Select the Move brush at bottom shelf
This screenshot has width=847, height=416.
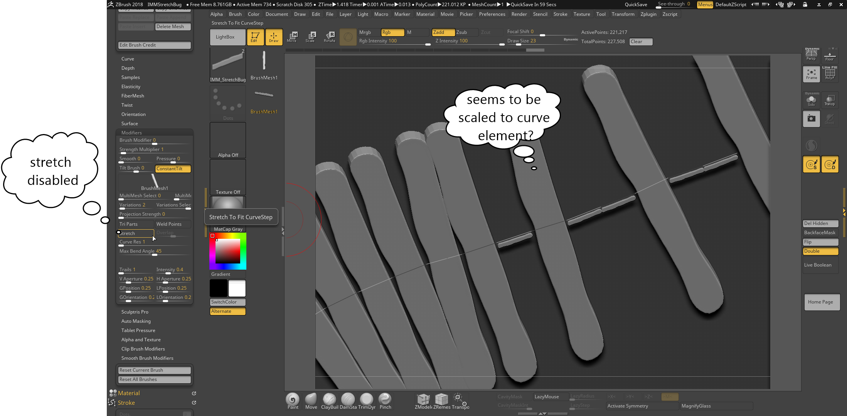pyautogui.click(x=311, y=401)
